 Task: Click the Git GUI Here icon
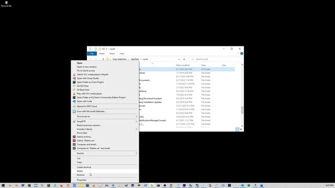pos(74,86)
